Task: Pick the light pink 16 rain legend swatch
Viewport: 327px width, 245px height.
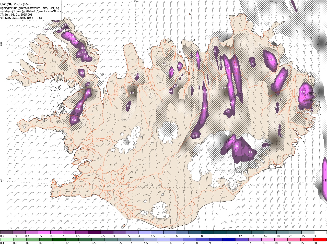Action: (268, 239)
